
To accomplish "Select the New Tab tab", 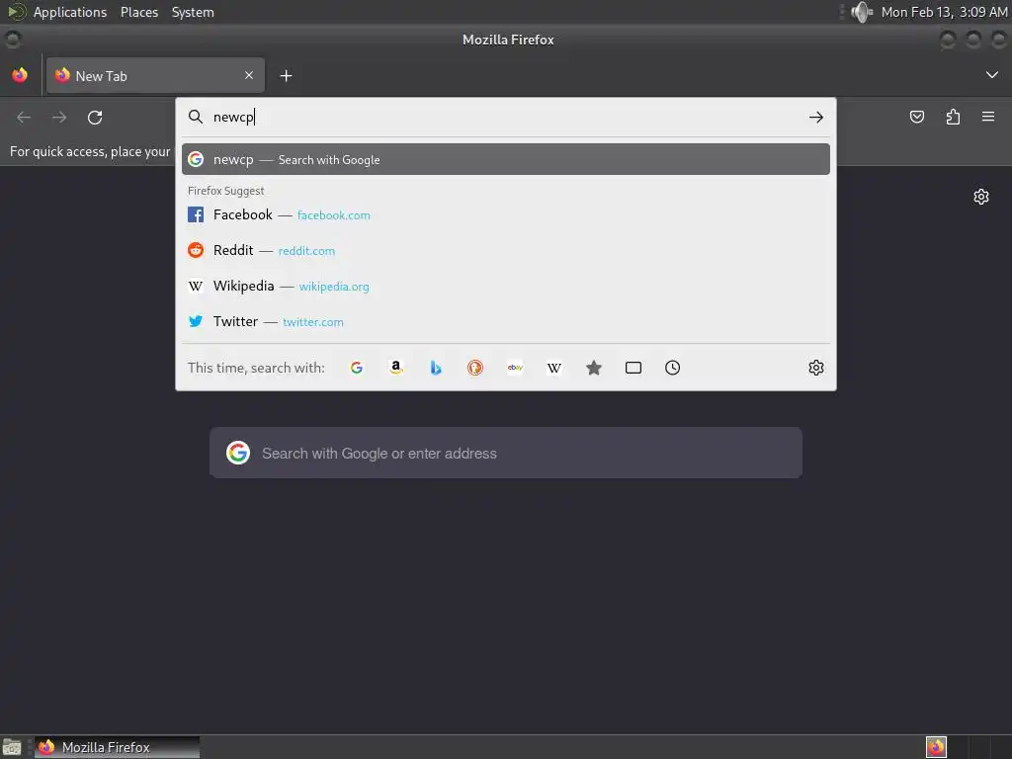I will coord(155,75).
